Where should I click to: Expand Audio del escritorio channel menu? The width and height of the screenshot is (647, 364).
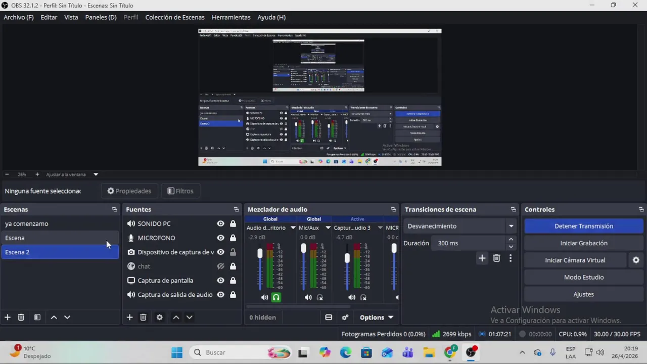coord(293,227)
